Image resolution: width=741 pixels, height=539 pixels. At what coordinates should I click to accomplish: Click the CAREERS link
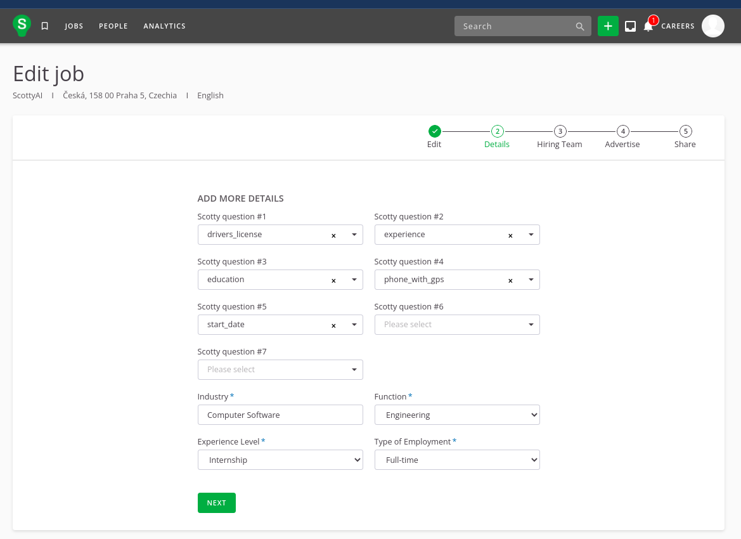coord(678,26)
